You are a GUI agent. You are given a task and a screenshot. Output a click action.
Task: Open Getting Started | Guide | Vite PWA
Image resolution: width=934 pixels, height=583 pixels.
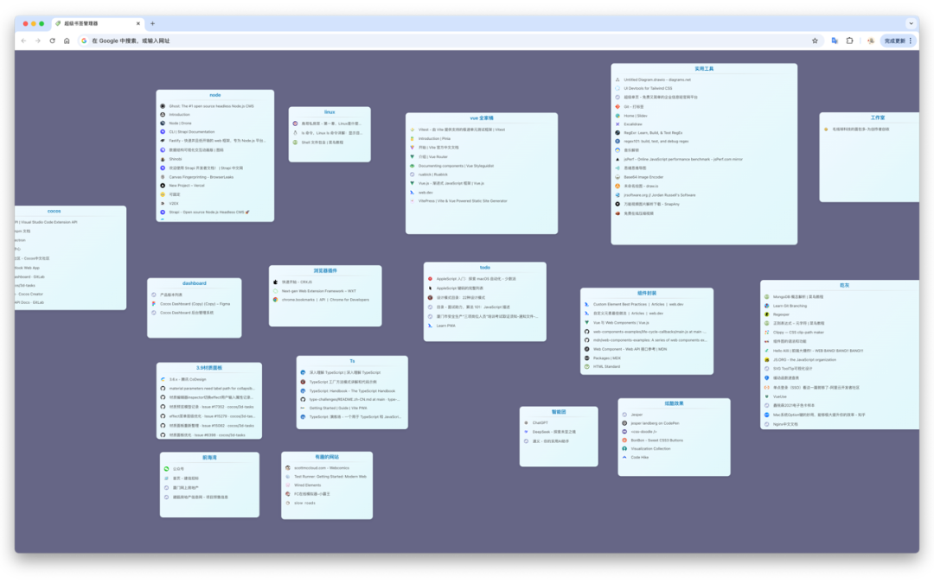[x=338, y=408]
